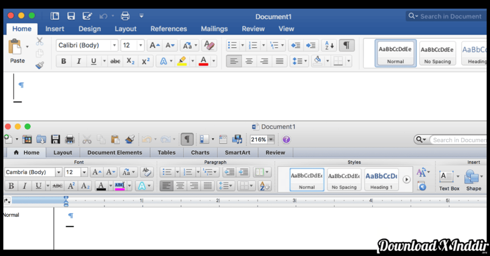This screenshot has height=256, width=490.
Task: Open Document Elements tab in bottom window
Action: 115,152
